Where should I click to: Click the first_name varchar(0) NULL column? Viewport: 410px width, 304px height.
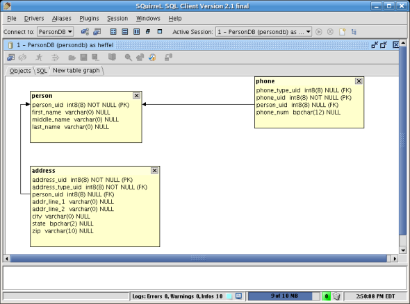tap(71, 112)
